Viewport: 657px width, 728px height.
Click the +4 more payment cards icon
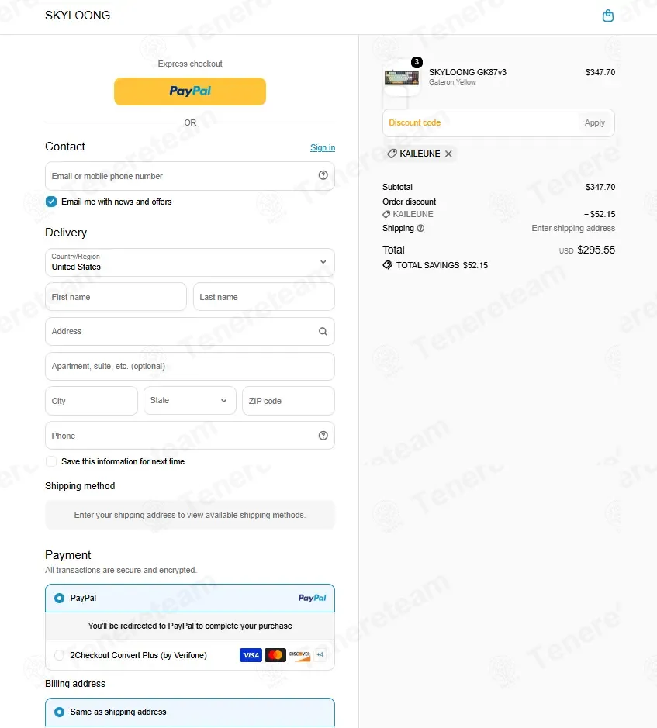[x=320, y=654]
